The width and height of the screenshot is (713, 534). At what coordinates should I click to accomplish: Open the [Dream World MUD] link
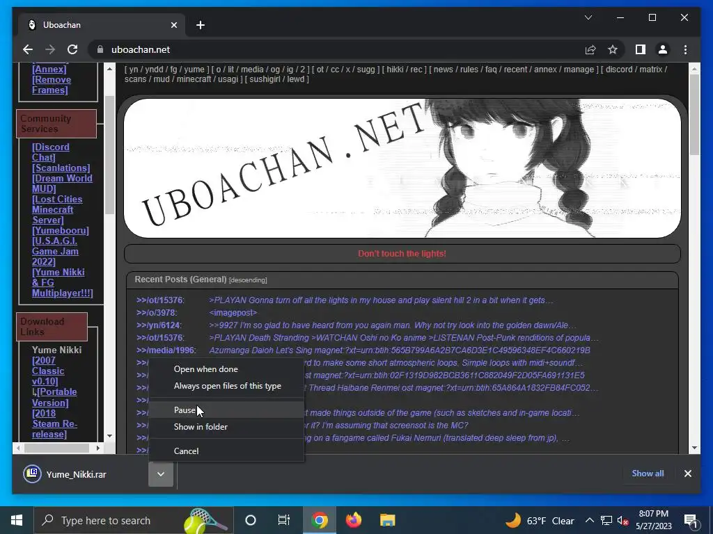click(62, 184)
